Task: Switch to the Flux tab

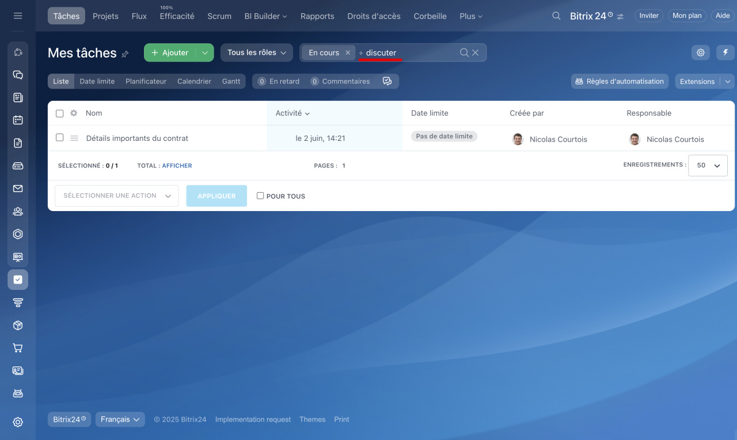Action: coord(139,16)
